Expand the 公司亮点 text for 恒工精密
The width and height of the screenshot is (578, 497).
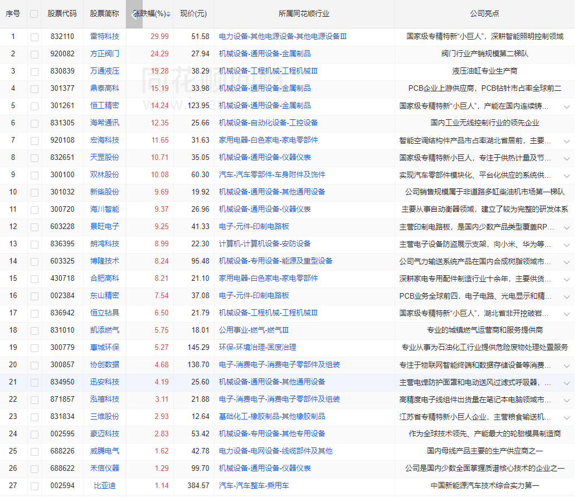pyautogui.click(x=566, y=107)
